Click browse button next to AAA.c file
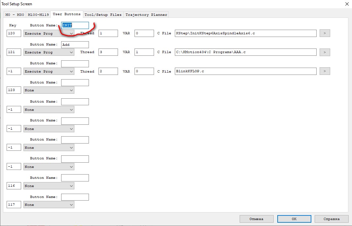This screenshot has height=226, width=352. pos(324,52)
